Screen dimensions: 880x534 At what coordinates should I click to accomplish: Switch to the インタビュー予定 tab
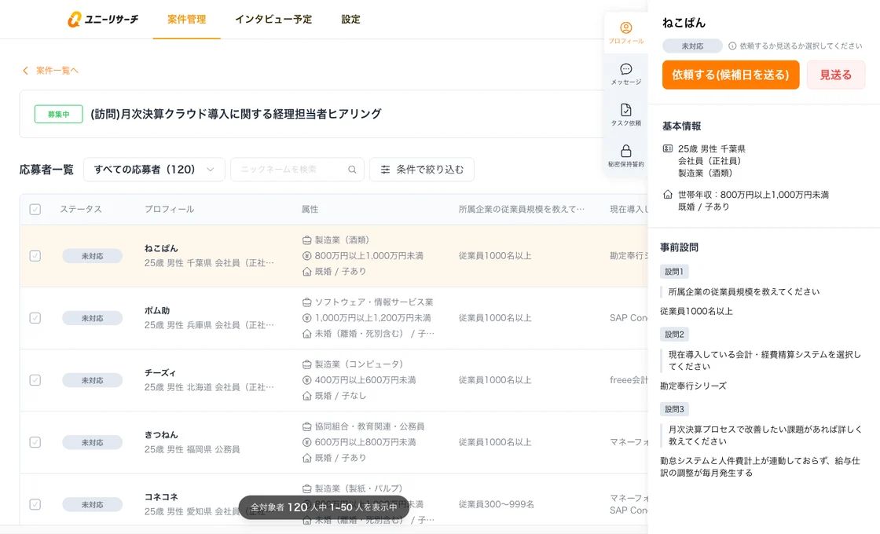pos(273,20)
